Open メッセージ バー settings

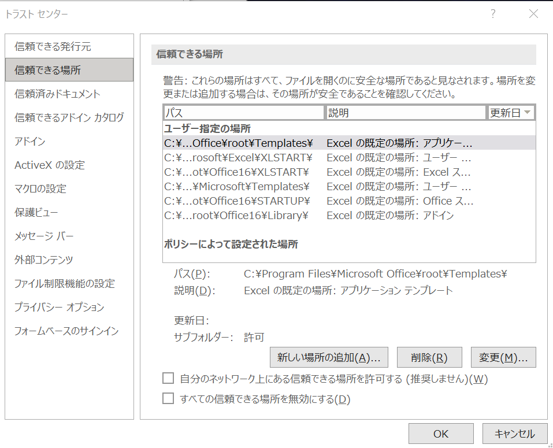coord(69,236)
